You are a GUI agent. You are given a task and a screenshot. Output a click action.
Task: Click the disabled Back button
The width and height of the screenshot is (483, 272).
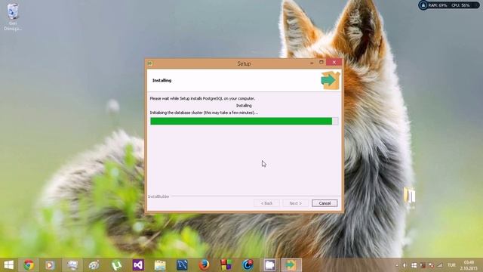click(266, 203)
